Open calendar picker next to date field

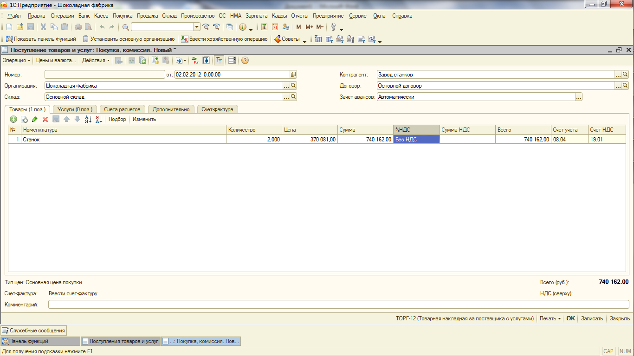pos(293,74)
